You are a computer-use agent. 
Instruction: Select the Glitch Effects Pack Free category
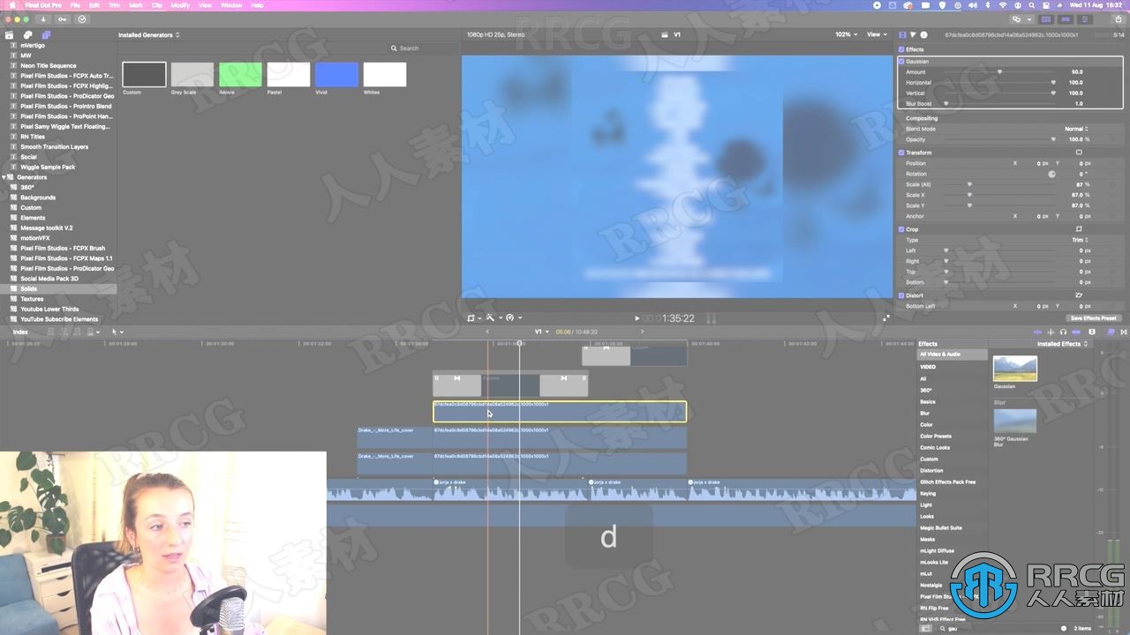coord(947,482)
